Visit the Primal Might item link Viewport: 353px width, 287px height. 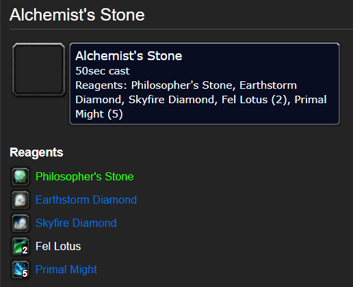(66, 270)
